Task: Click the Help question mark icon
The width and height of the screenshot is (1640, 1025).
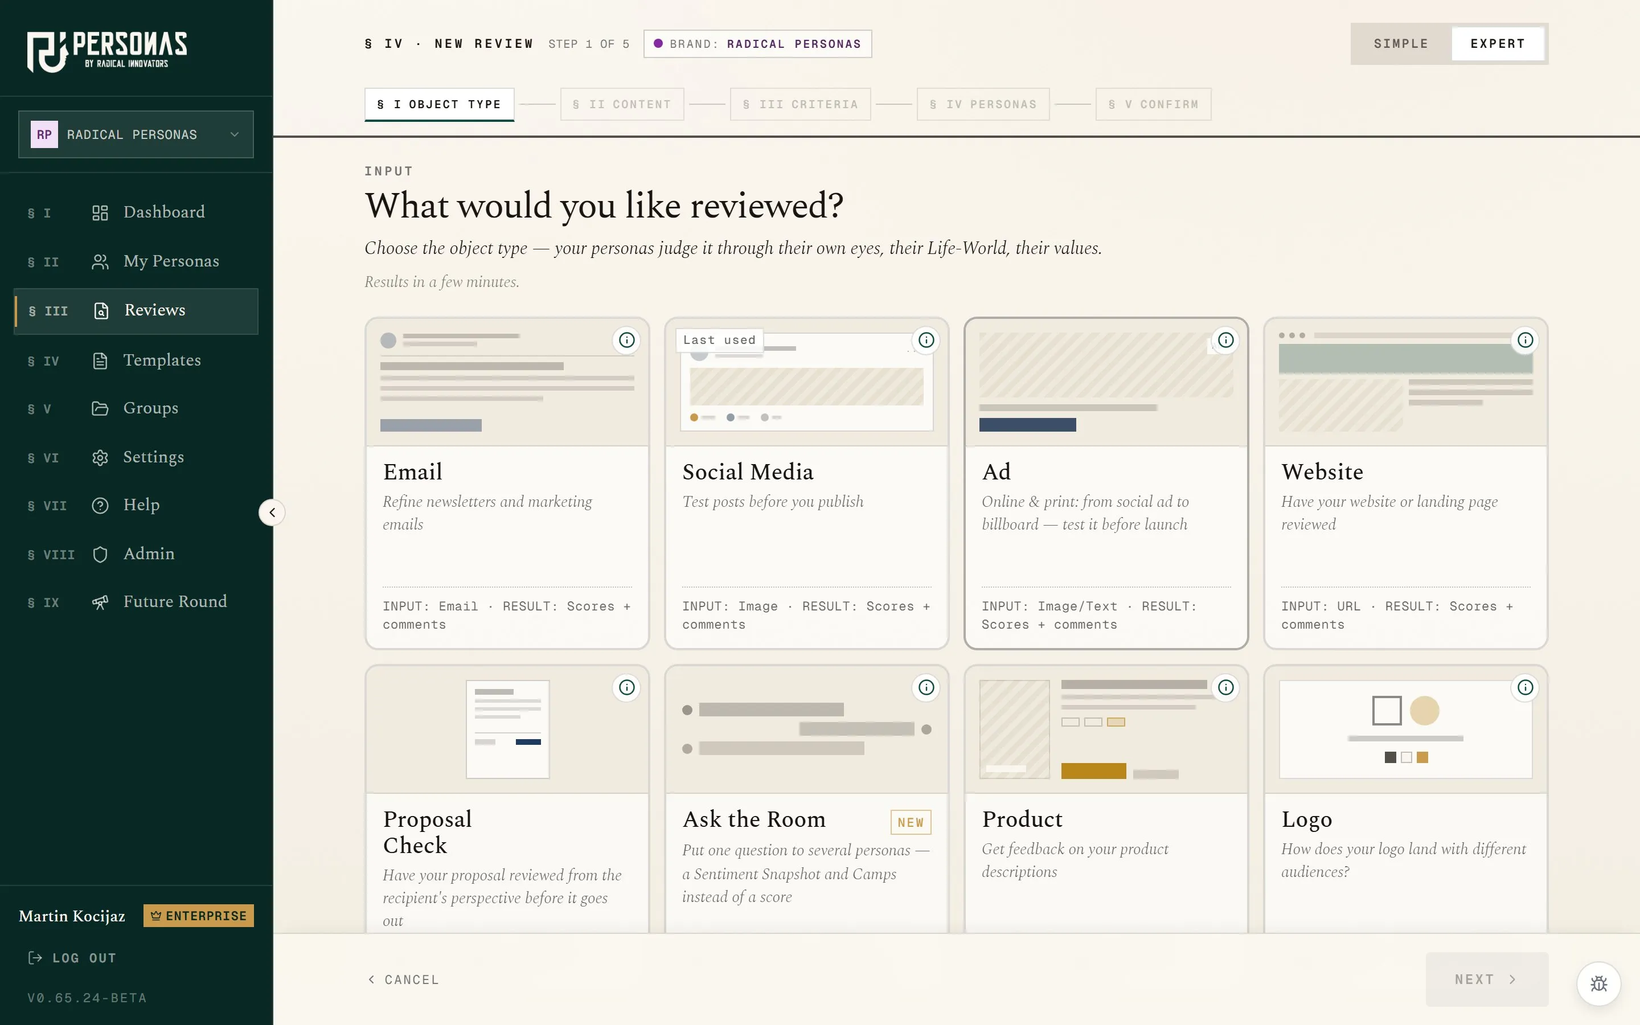Action: [x=100, y=506]
